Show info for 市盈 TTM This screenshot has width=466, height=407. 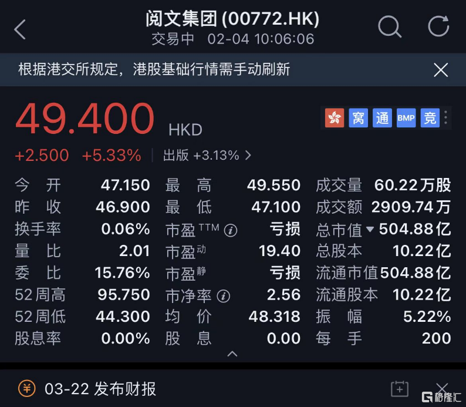[231, 230]
